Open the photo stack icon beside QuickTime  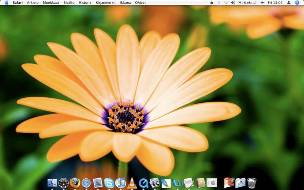tap(155, 183)
